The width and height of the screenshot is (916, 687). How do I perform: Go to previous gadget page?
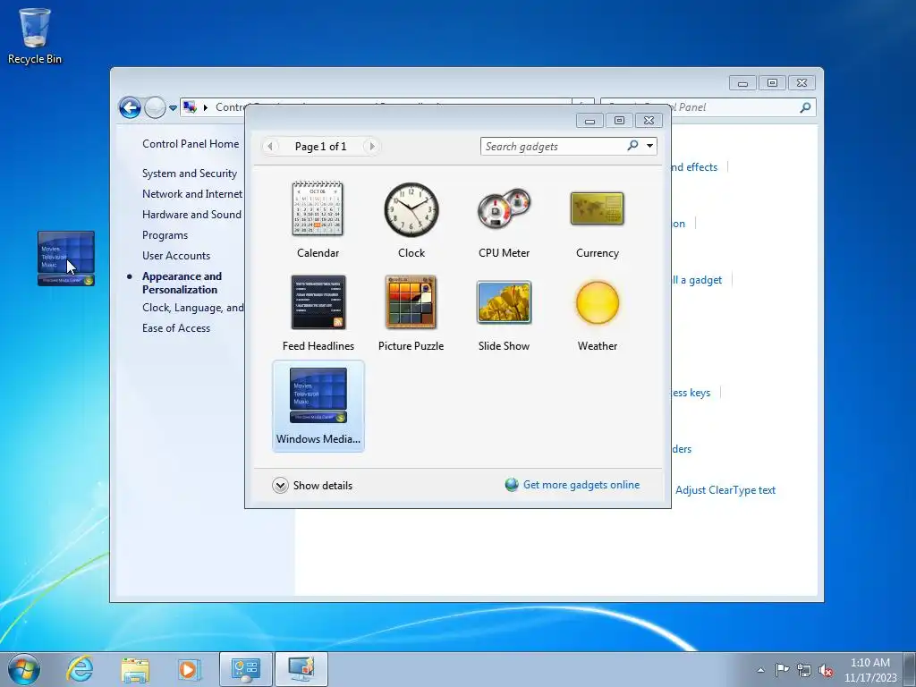270,146
